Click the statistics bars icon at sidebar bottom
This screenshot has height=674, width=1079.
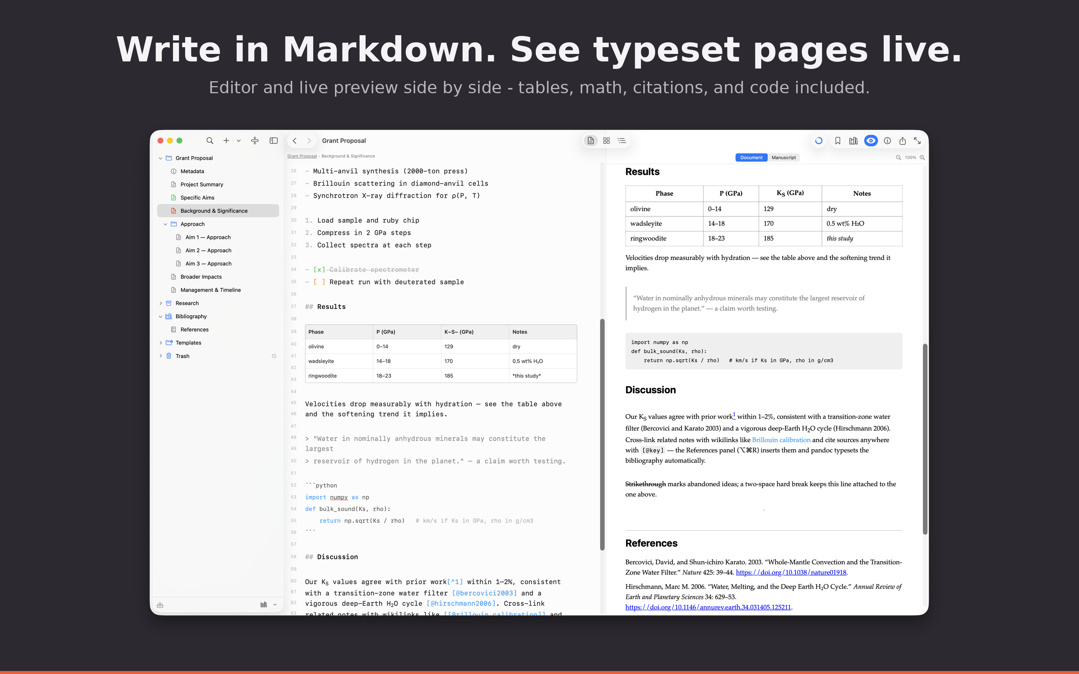click(x=263, y=605)
